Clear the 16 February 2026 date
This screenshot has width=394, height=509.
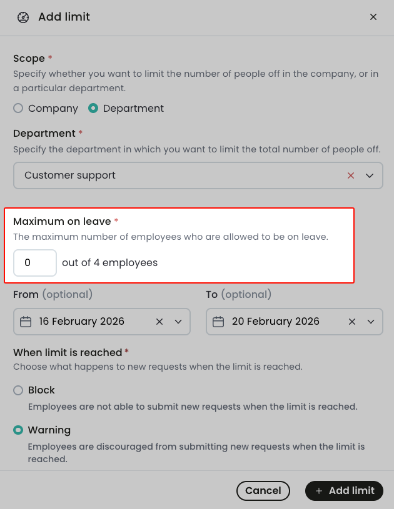pyautogui.click(x=159, y=321)
